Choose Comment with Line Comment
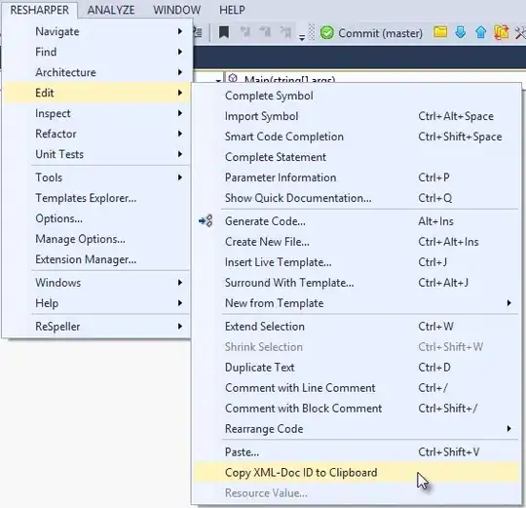Image resolution: width=526 pixels, height=508 pixels. (357, 388)
